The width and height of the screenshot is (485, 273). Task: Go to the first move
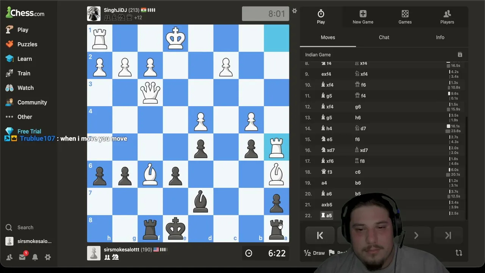tap(320, 235)
